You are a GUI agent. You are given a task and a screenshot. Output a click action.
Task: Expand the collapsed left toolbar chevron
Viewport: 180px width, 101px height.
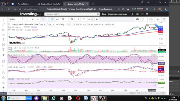pyautogui.click(x=3, y=93)
